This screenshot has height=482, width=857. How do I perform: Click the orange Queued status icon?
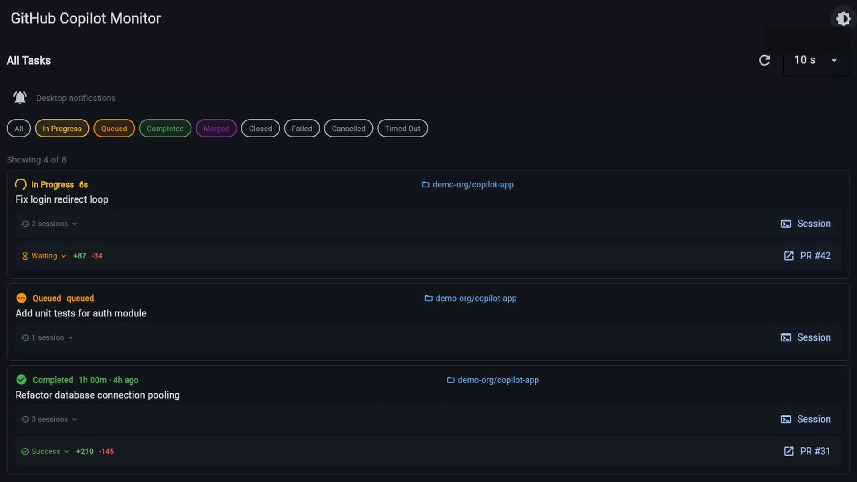pyautogui.click(x=21, y=298)
